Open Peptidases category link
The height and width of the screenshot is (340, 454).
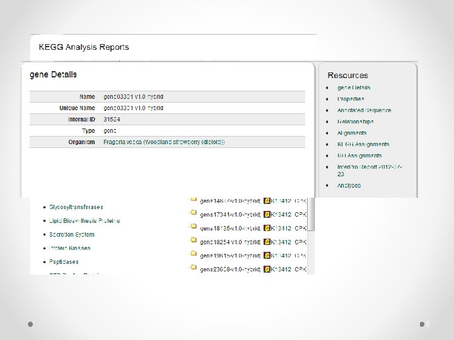click(64, 262)
